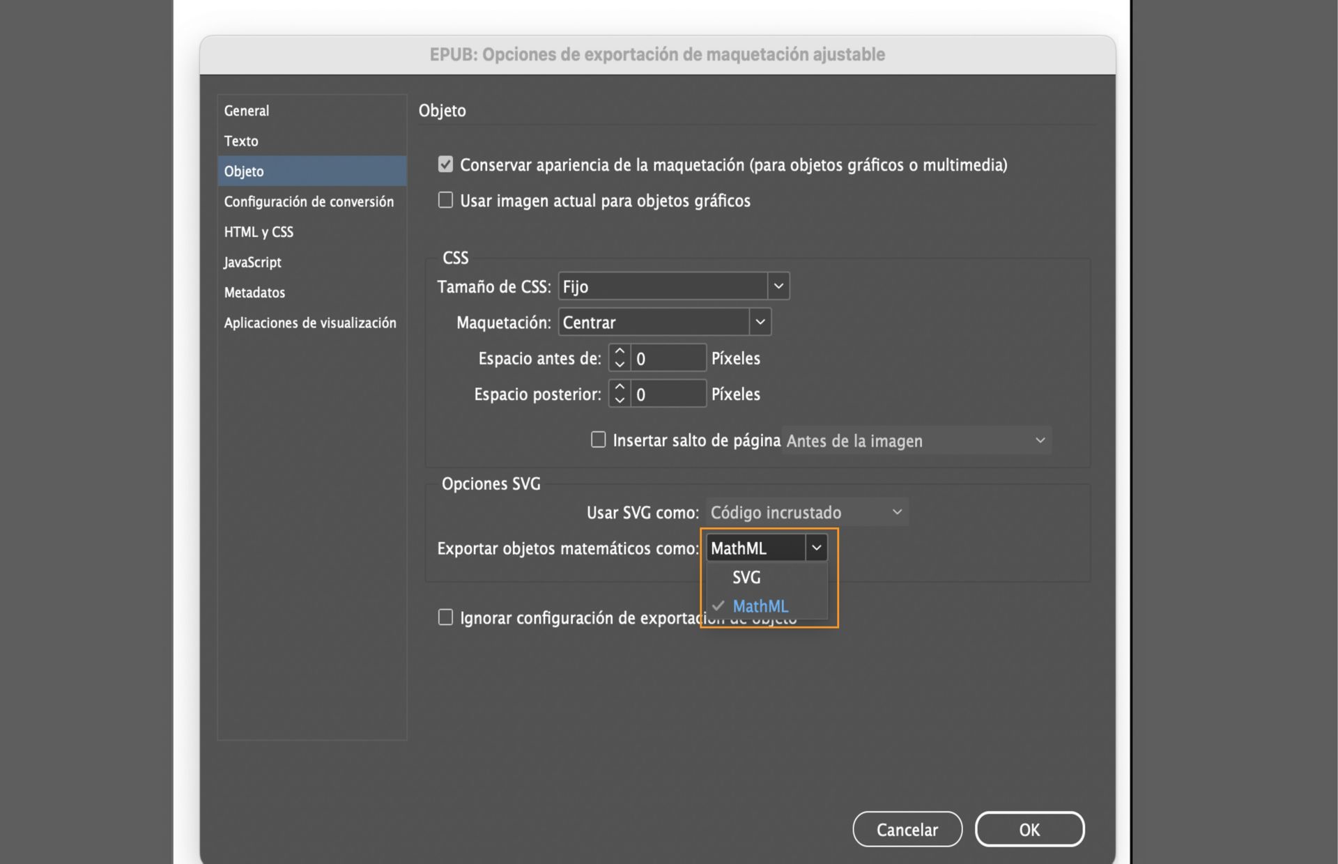
Task: Enable Usar imagen actual para objetos gráficos
Action: [445, 200]
